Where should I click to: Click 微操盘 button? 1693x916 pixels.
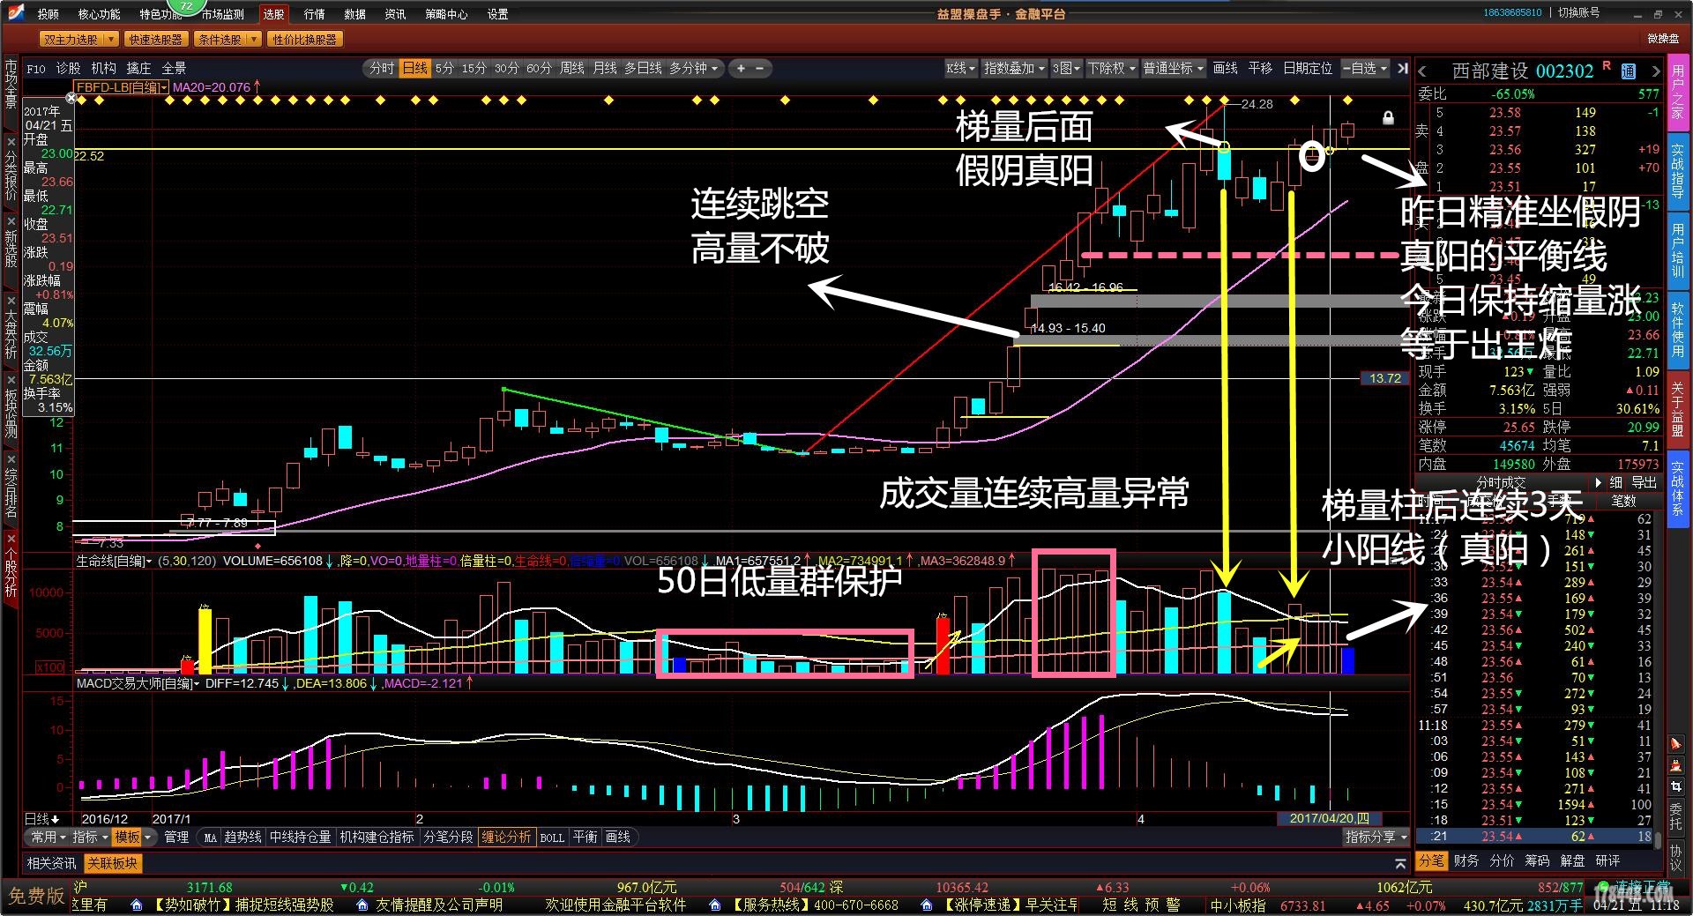click(x=1663, y=39)
